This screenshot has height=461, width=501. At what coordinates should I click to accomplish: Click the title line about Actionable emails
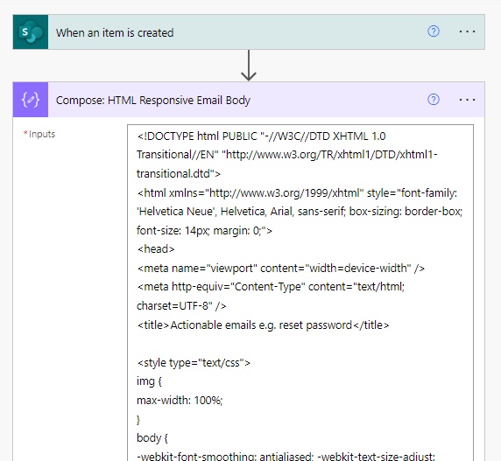click(264, 325)
